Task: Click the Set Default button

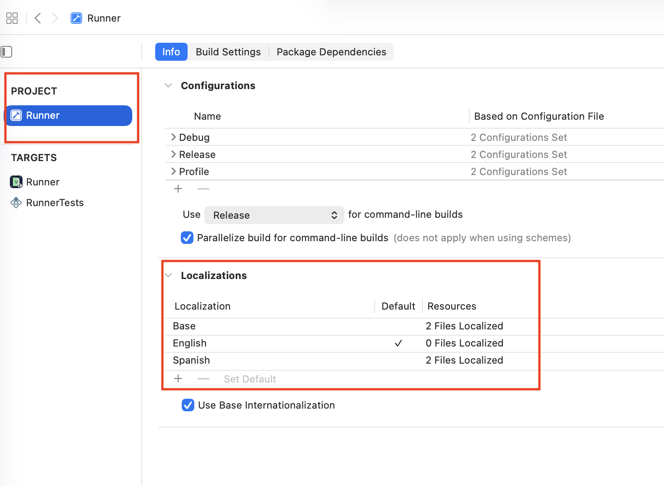Action: click(250, 378)
